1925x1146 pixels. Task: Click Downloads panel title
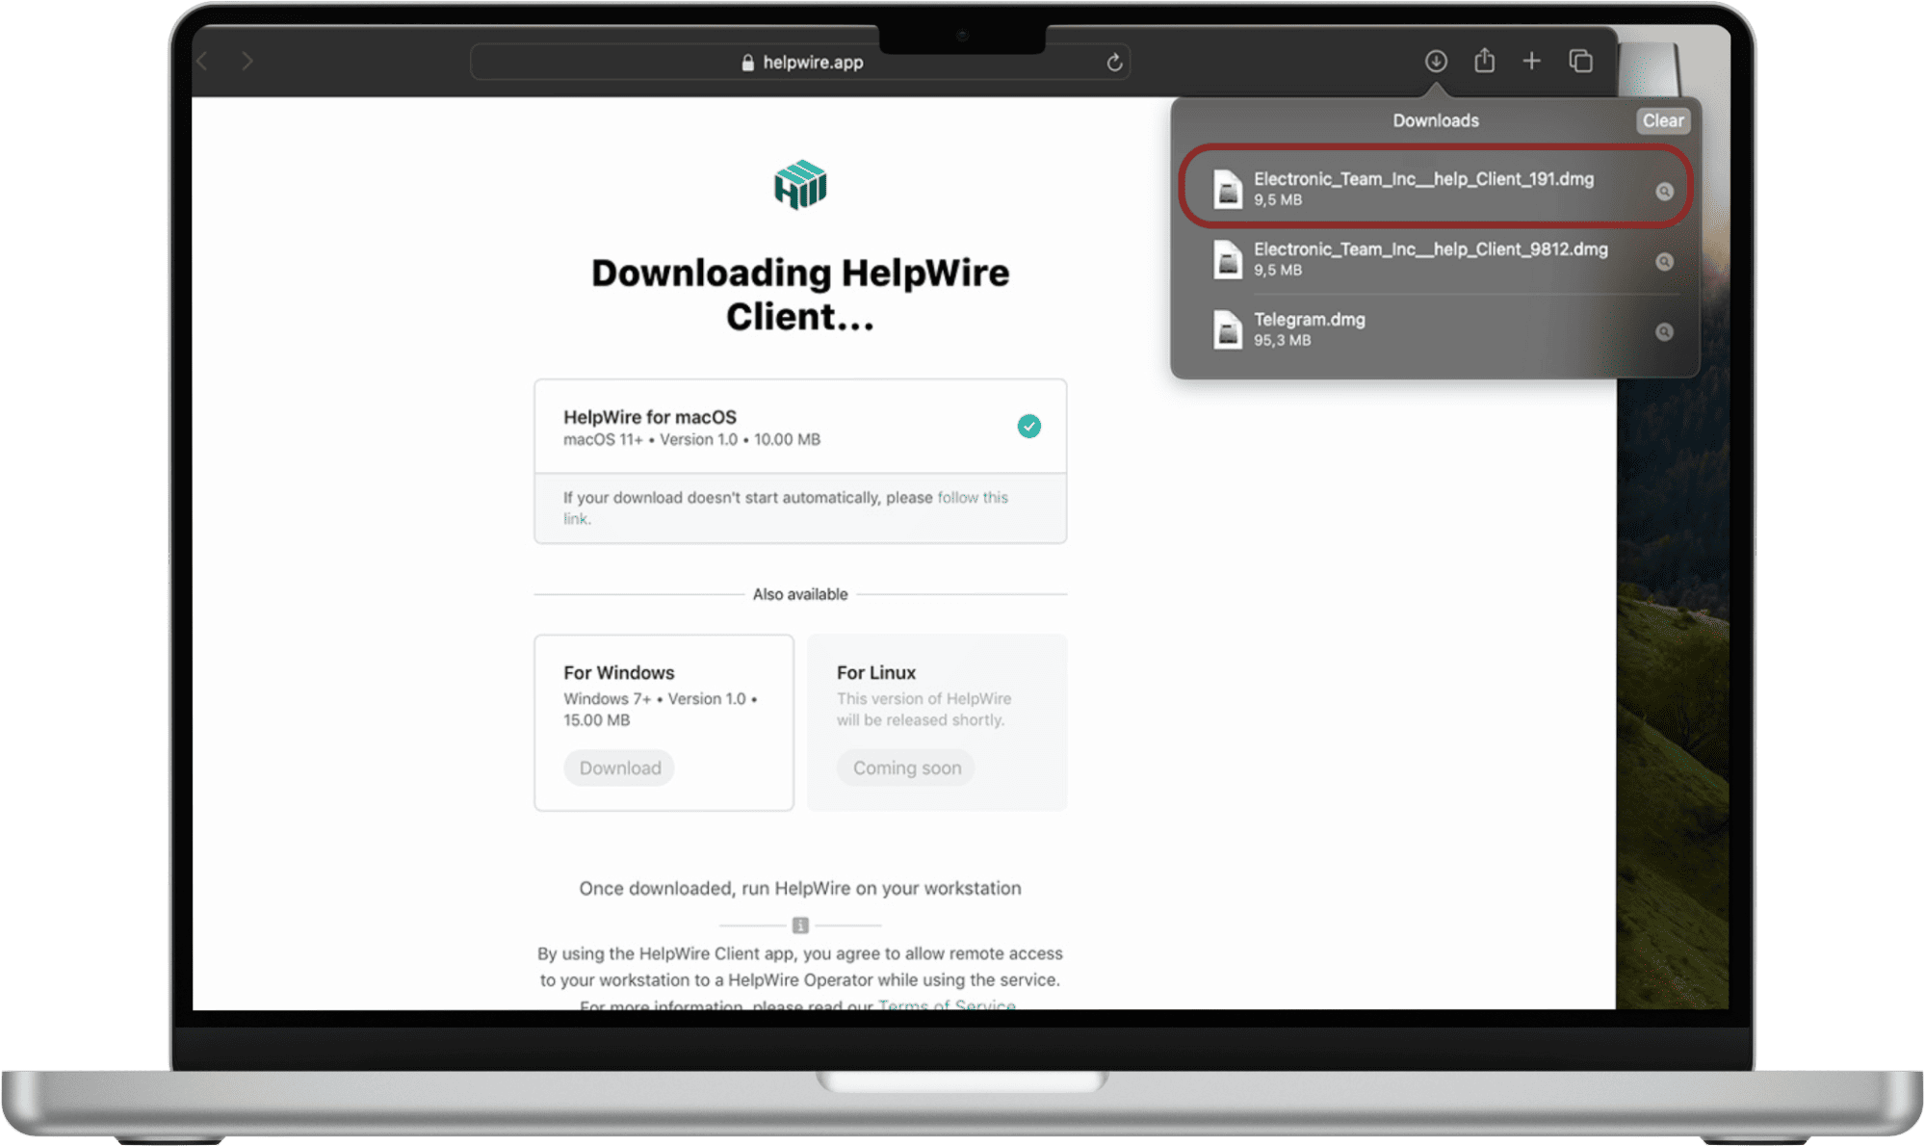point(1436,120)
